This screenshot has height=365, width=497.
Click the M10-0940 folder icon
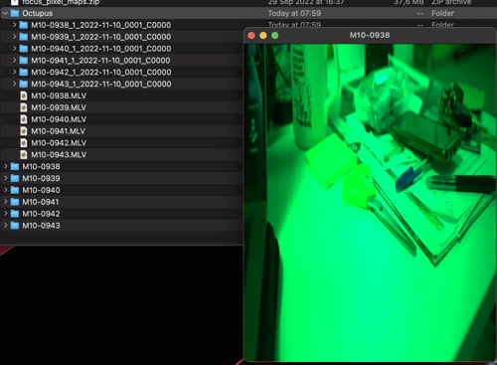(x=15, y=190)
